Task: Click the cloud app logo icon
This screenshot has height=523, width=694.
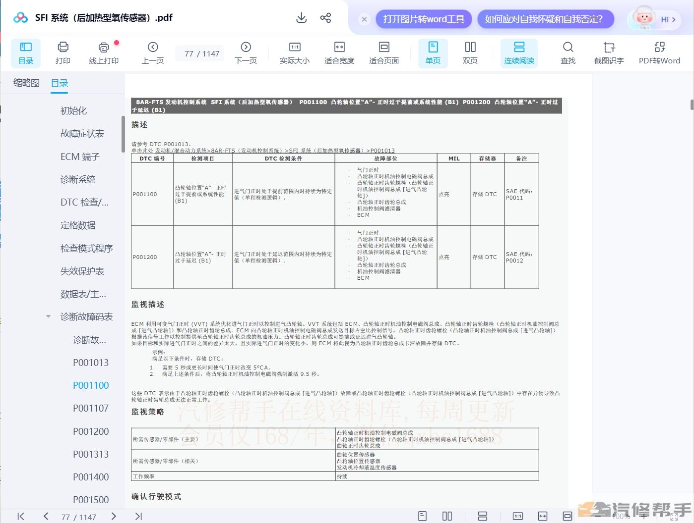Action: pyautogui.click(x=20, y=18)
